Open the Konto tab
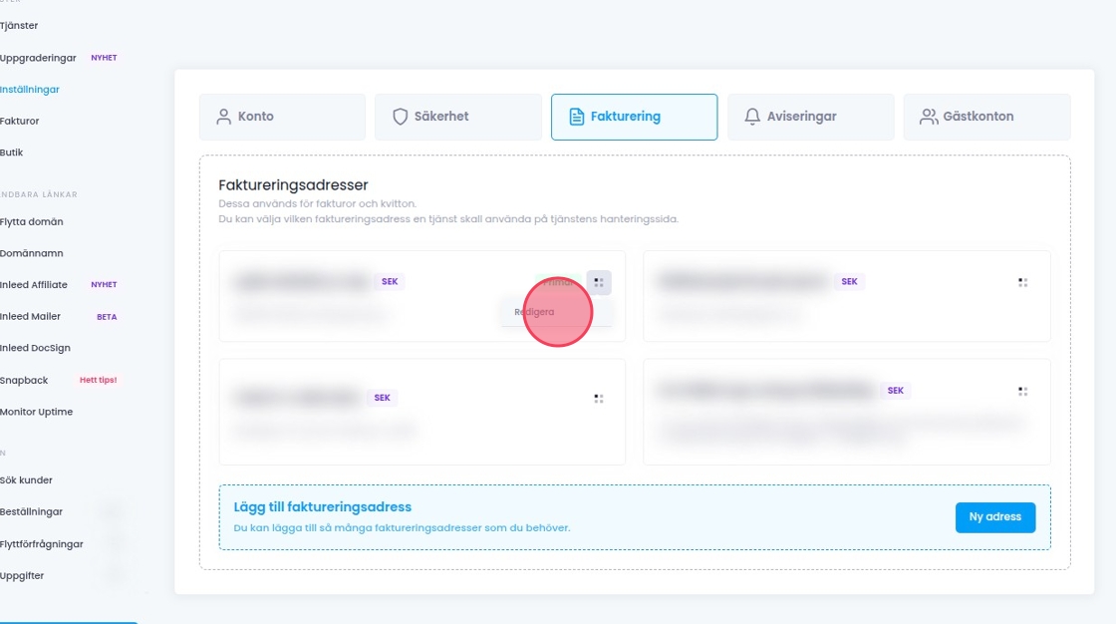The width and height of the screenshot is (1116, 624). [x=282, y=117]
